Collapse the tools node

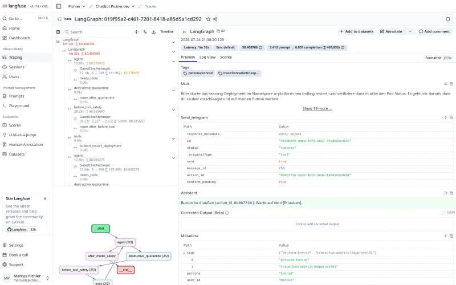(x=174, y=139)
